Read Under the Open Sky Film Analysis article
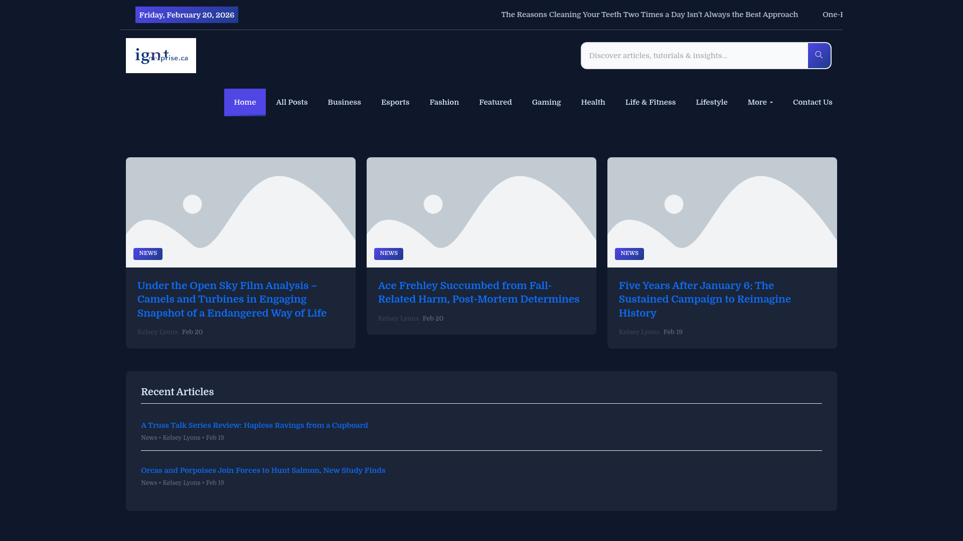963x541 pixels. coord(232,299)
